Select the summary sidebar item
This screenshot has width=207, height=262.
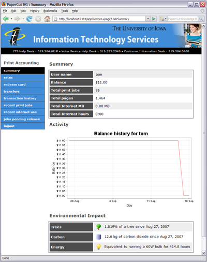23,71
